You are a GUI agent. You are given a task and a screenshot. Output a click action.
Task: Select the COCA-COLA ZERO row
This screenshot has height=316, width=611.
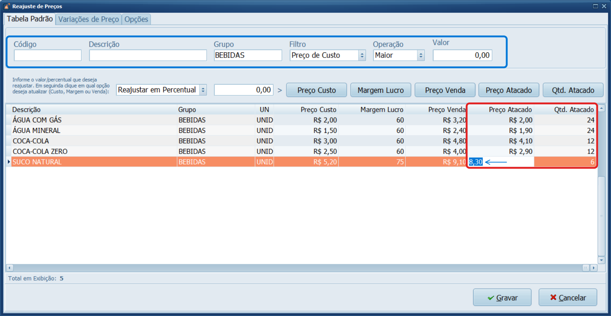91,151
